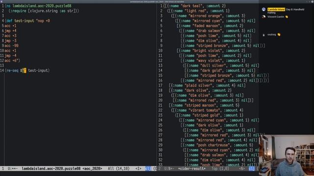Image resolution: width=314 pixels, height=176 pixels.
Task: Click the clj major mode label in left mode line
Action: (148, 169)
